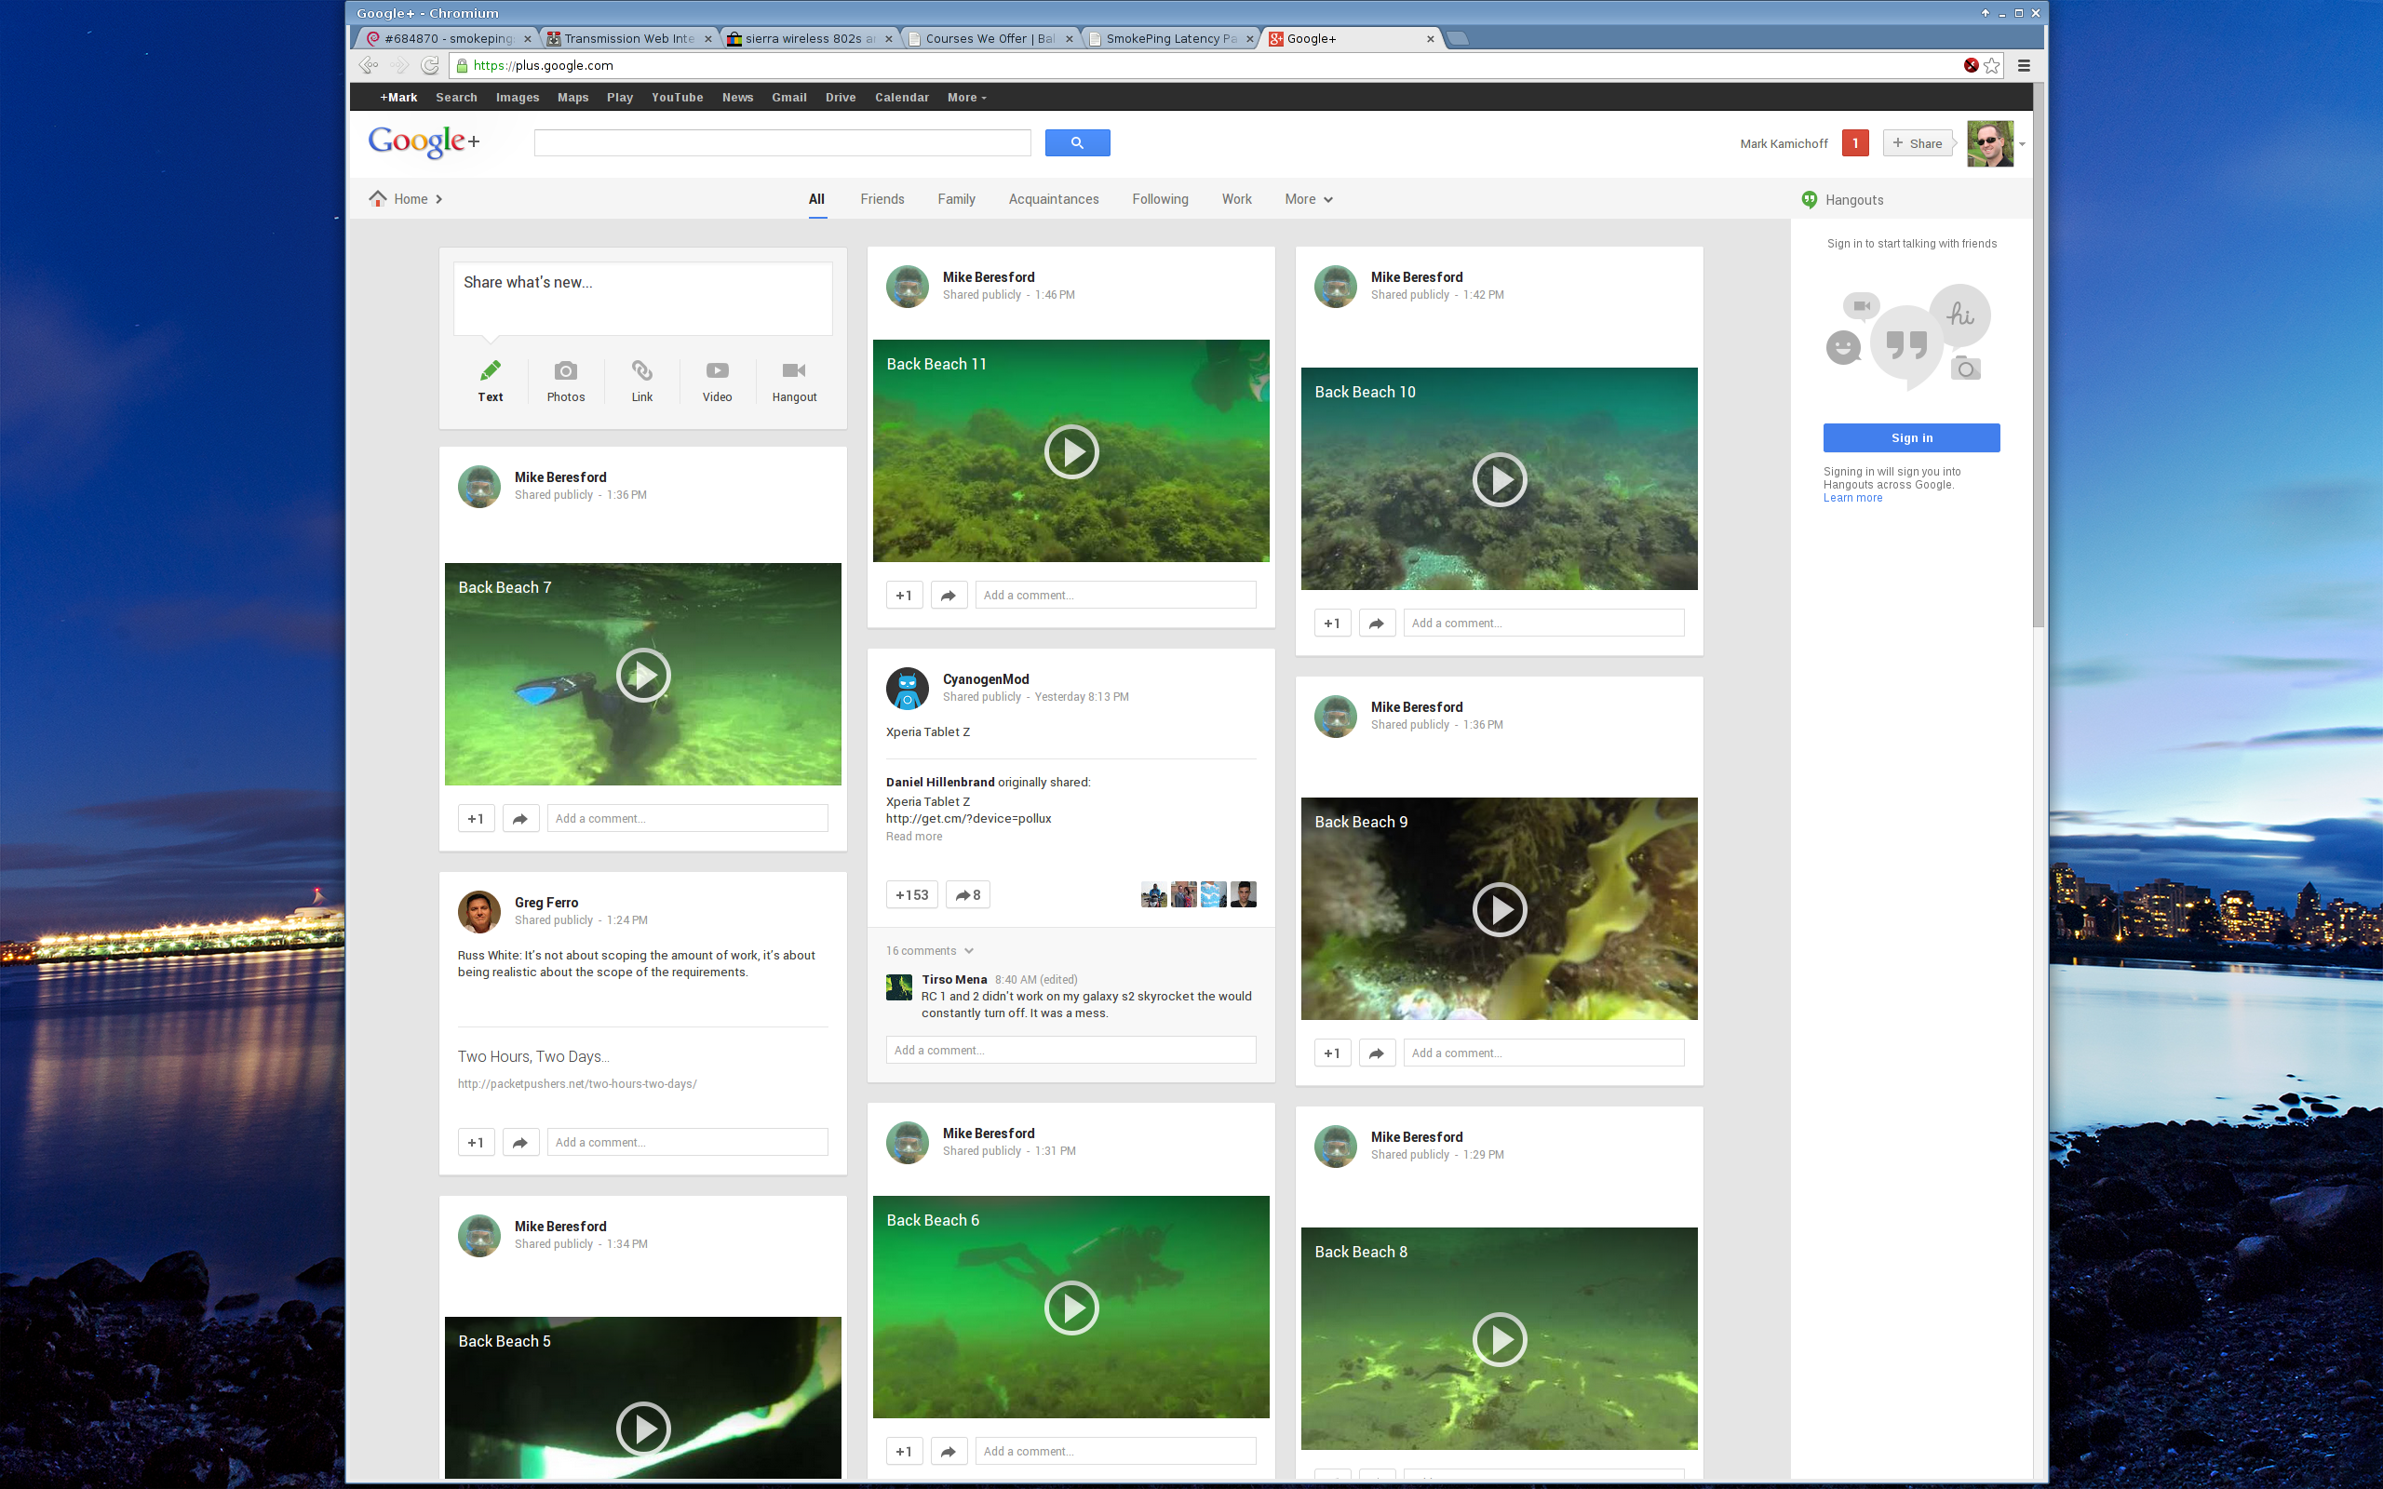Go back with browser back arrow
Screen dimensions: 2383x1489
(369, 65)
